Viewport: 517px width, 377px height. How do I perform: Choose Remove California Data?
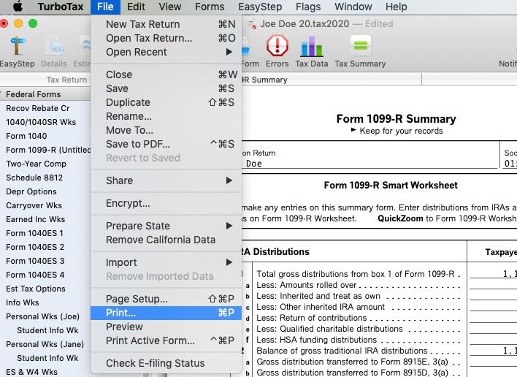click(x=166, y=240)
